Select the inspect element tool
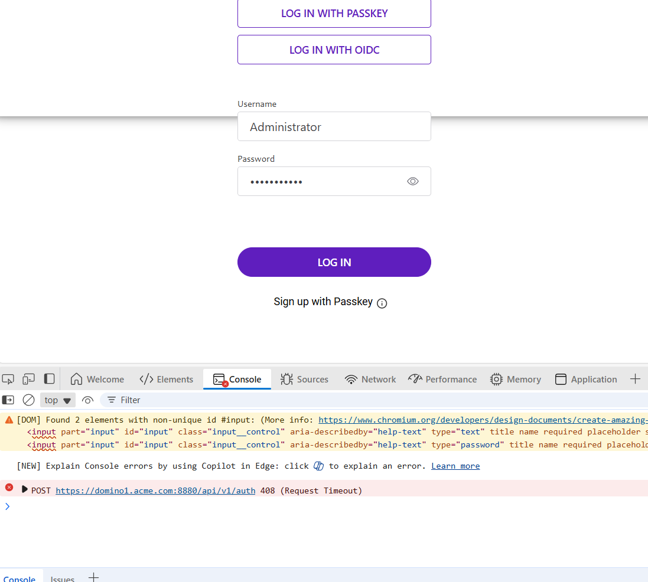This screenshot has width=648, height=582. [8, 378]
